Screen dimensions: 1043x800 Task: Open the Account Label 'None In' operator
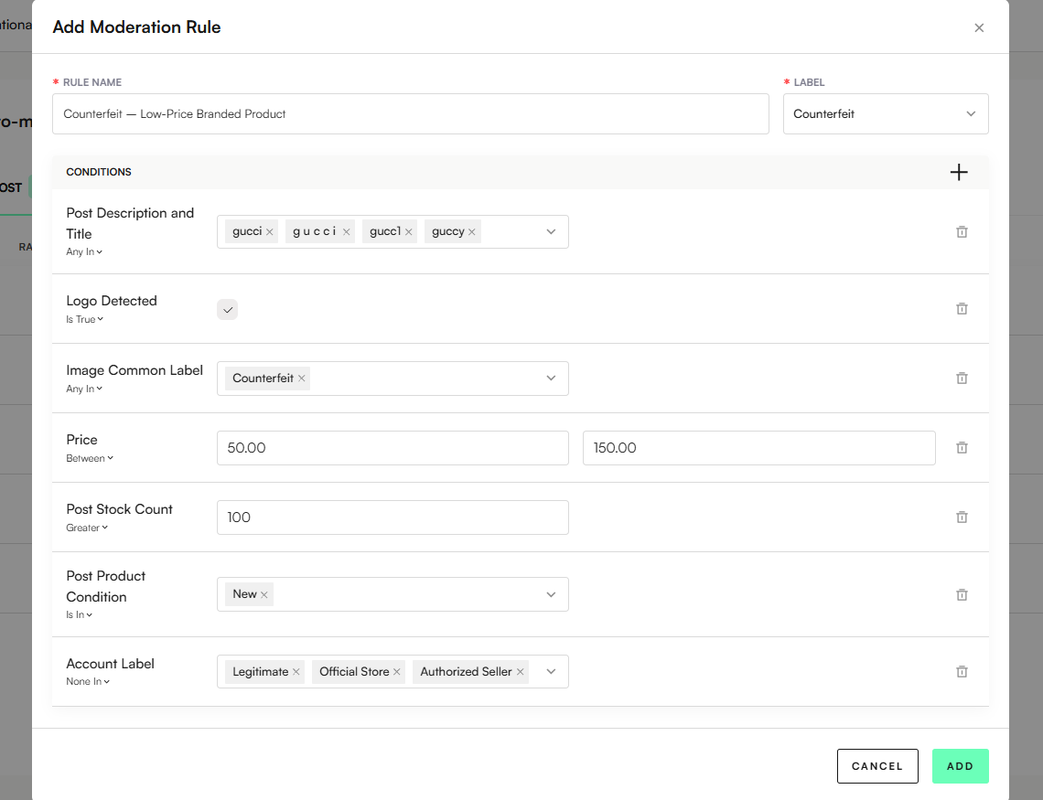pos(88,681)
